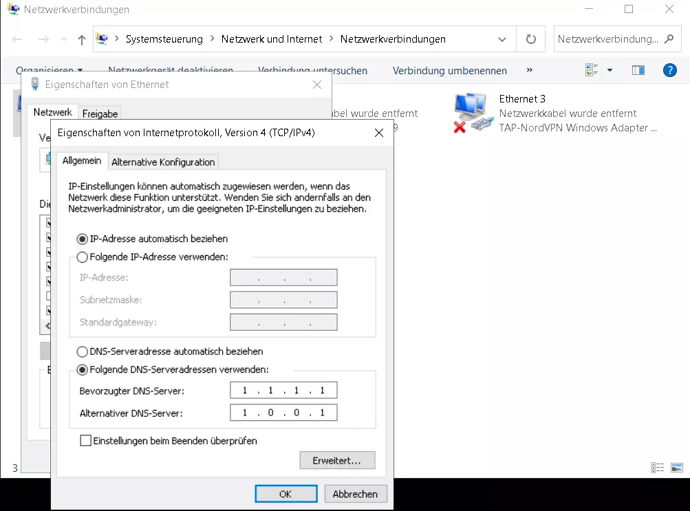Viewport: 690px width, 511px height.
Task: Navigate to Systemsteuerung breadcrumb
Action: [164, 39]
